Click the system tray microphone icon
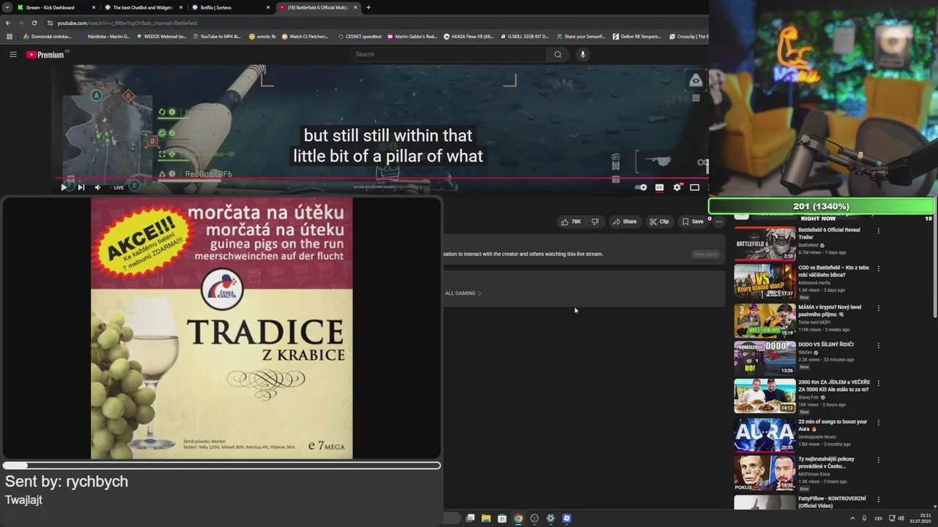938x527 pixels. coord(864,518)
